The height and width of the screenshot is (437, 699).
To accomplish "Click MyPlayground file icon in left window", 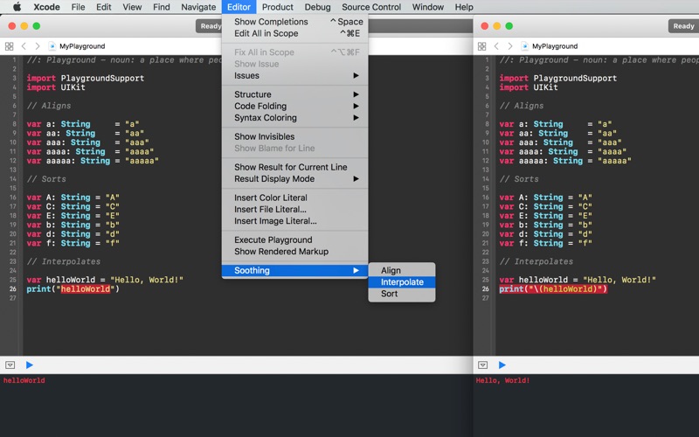I will [x=52, y=46].
